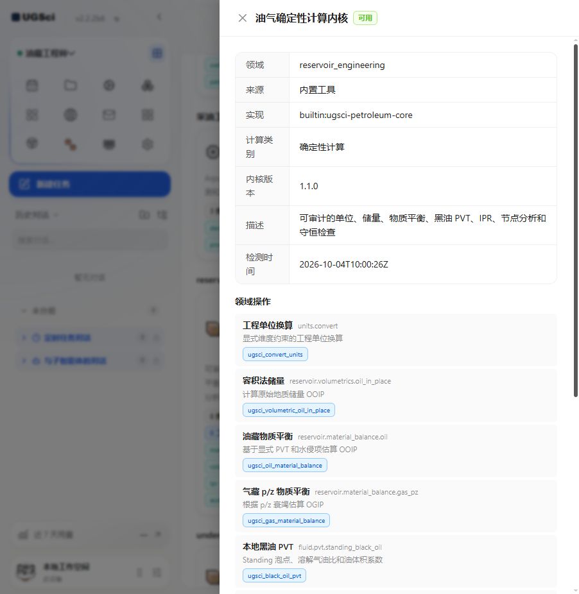This screenshot has height=594, width=579.
Task: Select the ugsci_gas_material_balance tool tag
Action: (286, 521)
